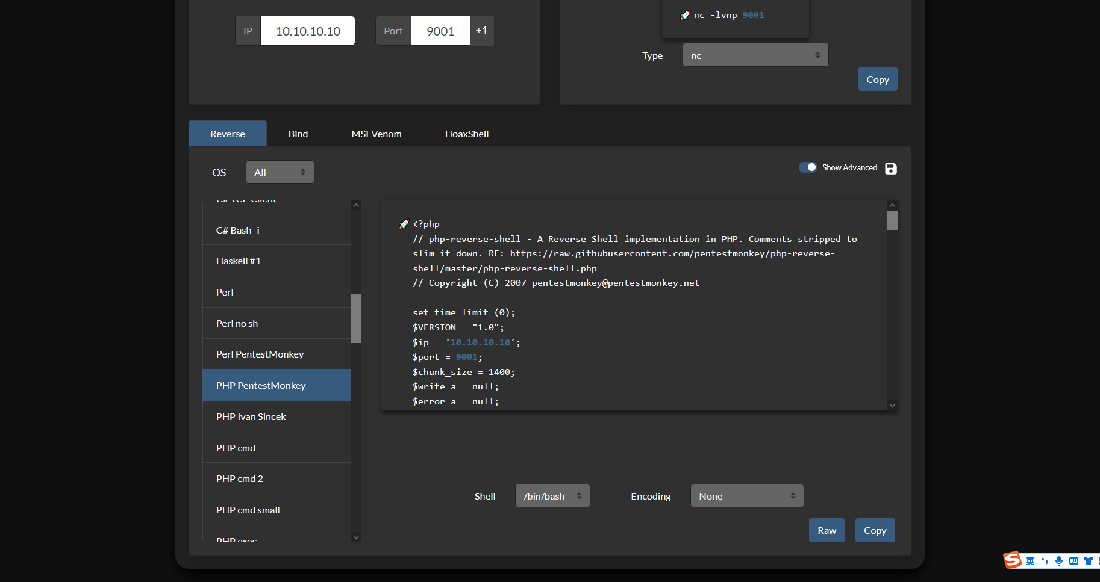Copy the listener command
Viewport: 1100px width, 582px height.
click(878, 79)
